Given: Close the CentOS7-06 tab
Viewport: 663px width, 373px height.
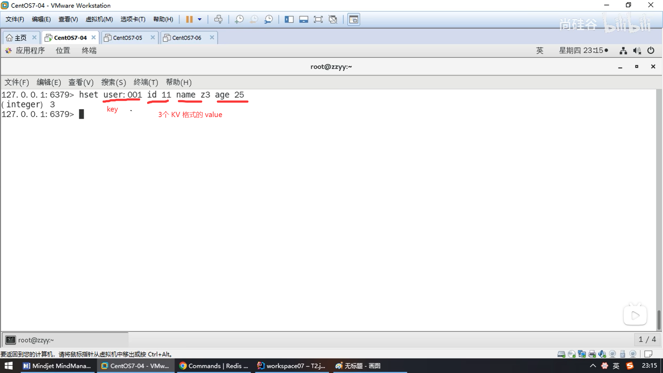Looking at the screenshot, I should coord(212,37).
